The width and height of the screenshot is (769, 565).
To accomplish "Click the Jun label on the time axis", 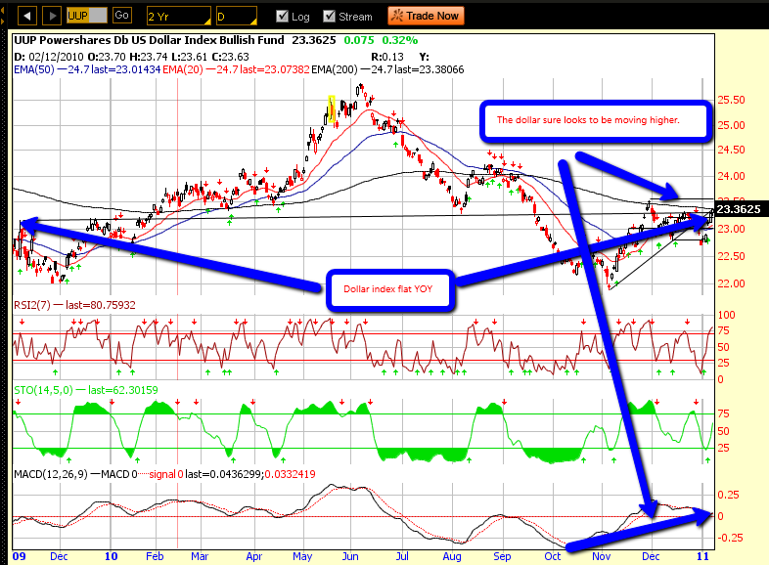I will pos(350,556).
